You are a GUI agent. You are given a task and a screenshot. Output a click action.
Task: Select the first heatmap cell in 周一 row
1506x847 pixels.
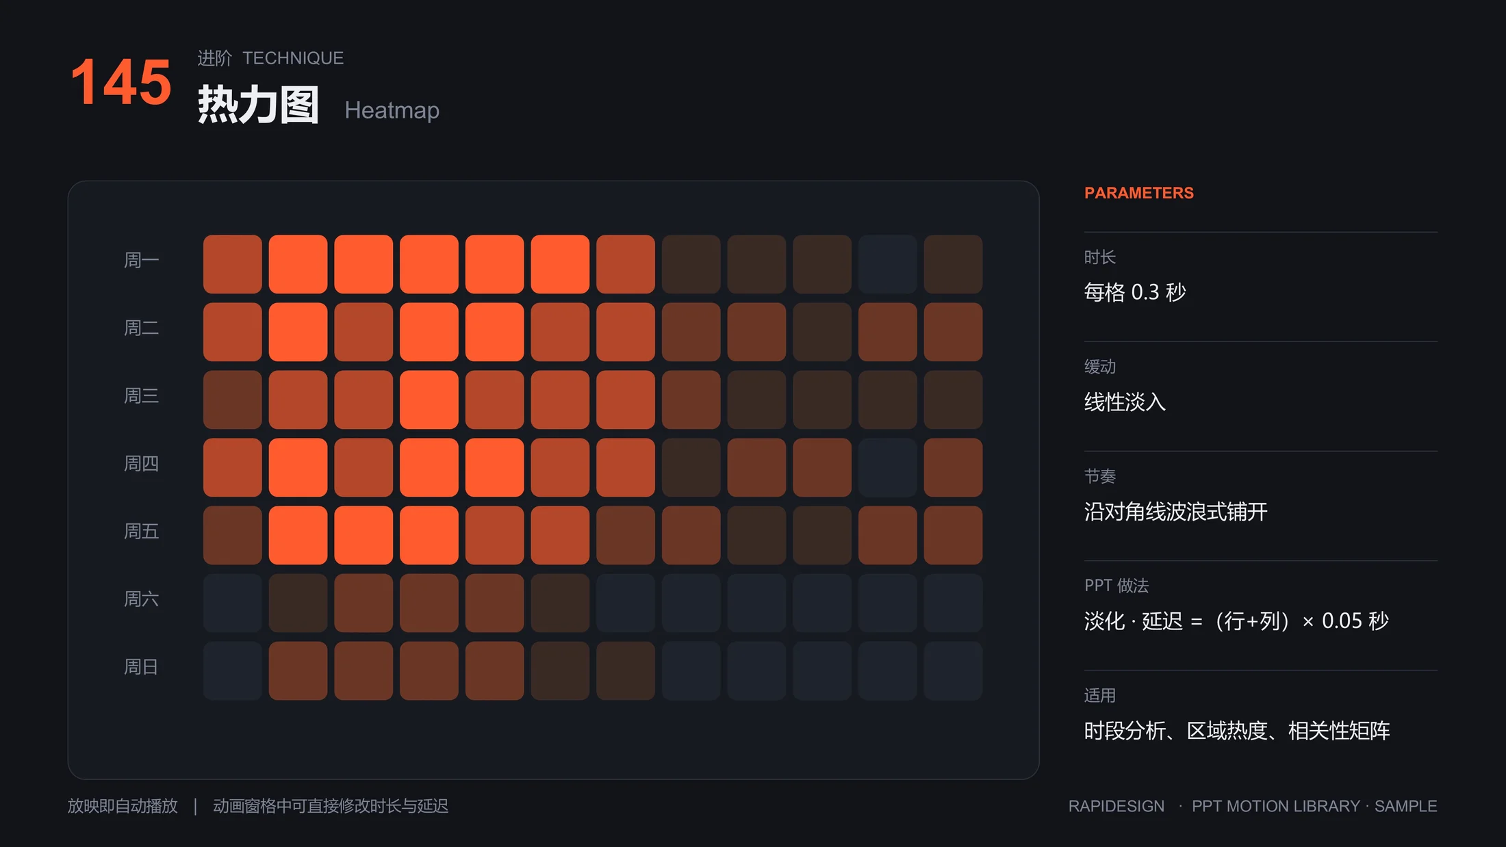233,264
